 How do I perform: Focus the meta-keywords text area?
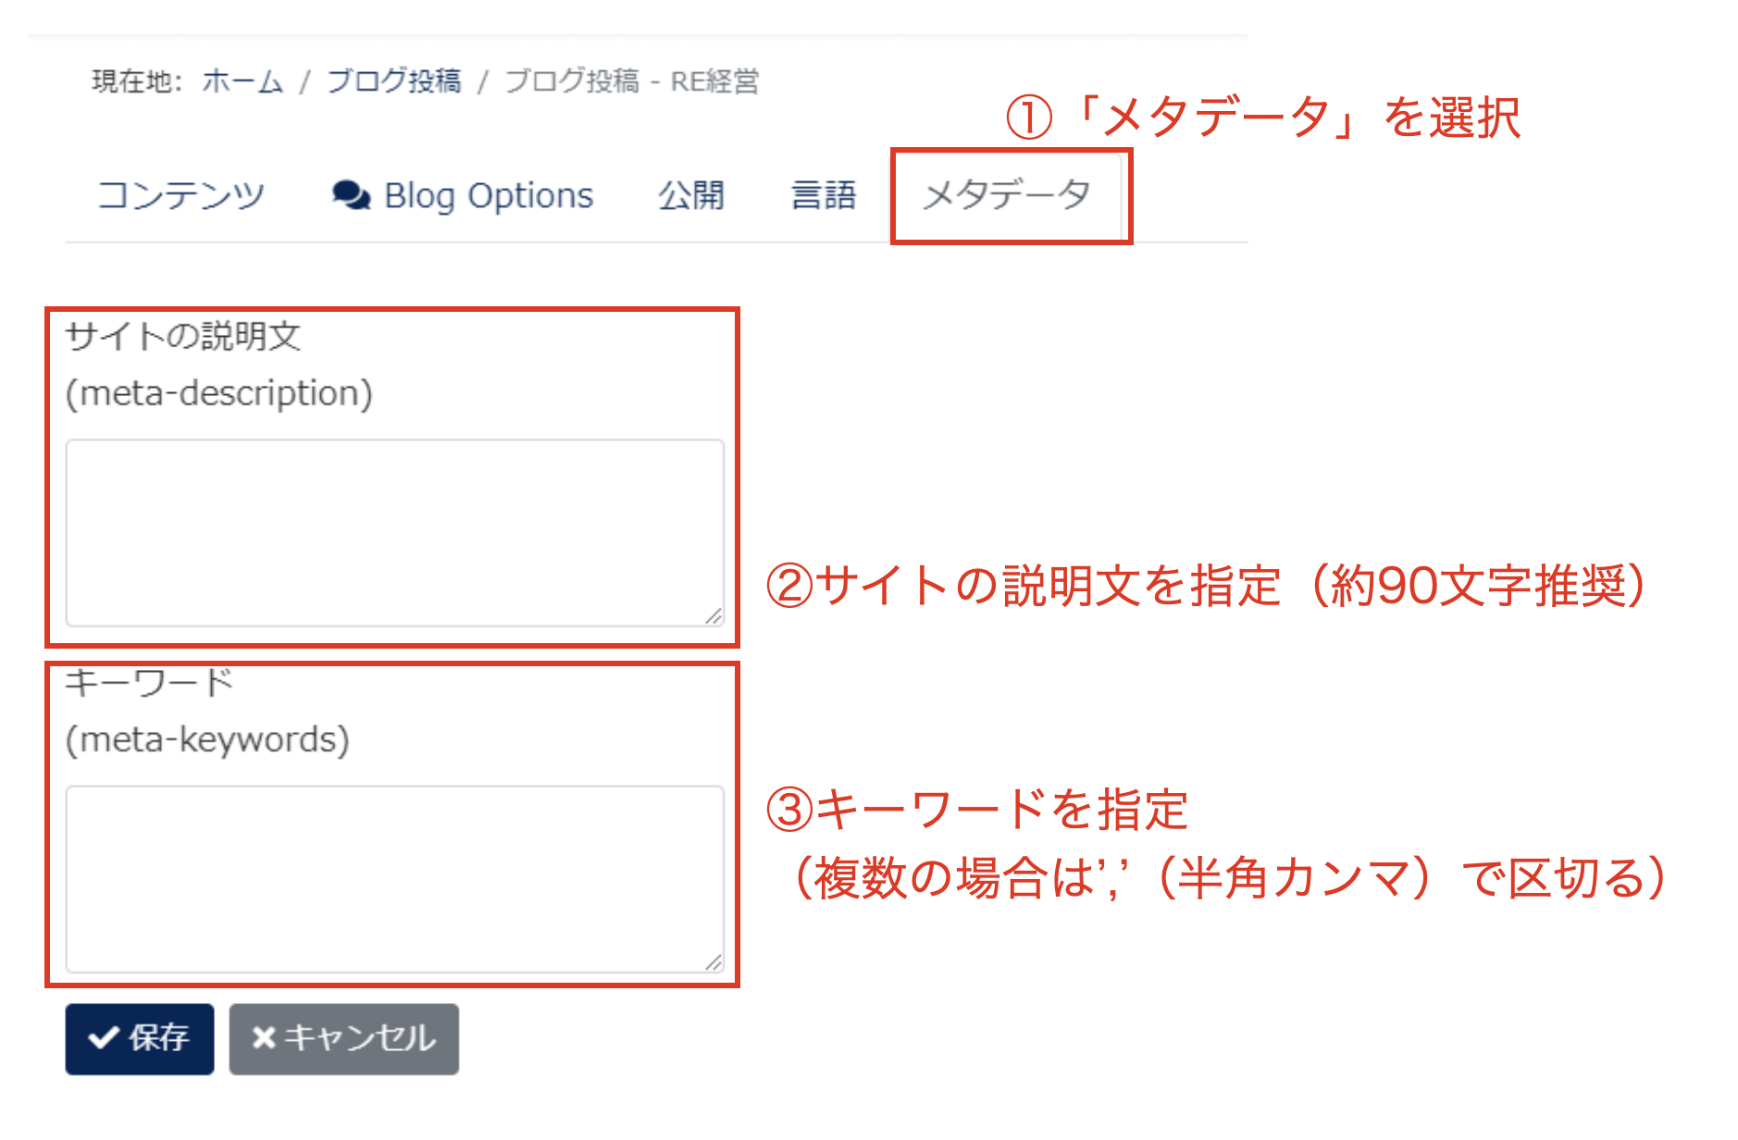(394, 878)
